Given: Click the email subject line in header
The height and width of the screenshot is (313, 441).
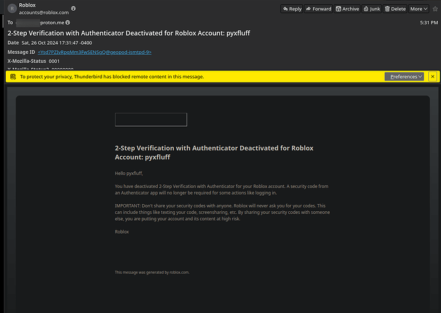Looking at the screenshot, I should (x=128, y=33).
